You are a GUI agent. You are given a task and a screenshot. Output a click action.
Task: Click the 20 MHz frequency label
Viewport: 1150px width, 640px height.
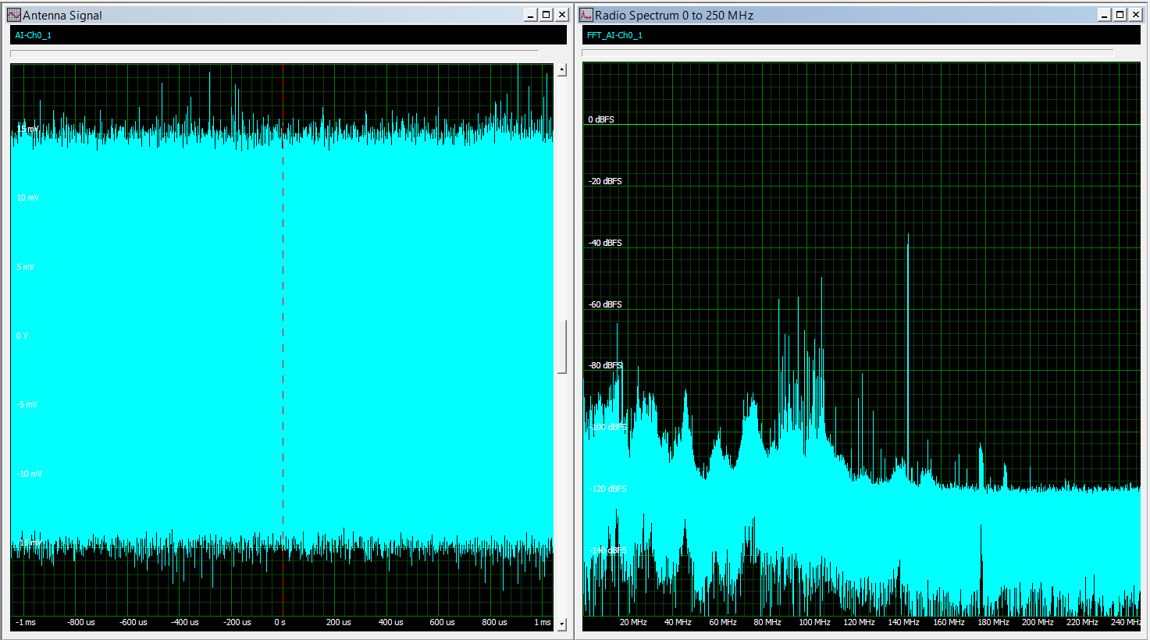pos(633,622)
